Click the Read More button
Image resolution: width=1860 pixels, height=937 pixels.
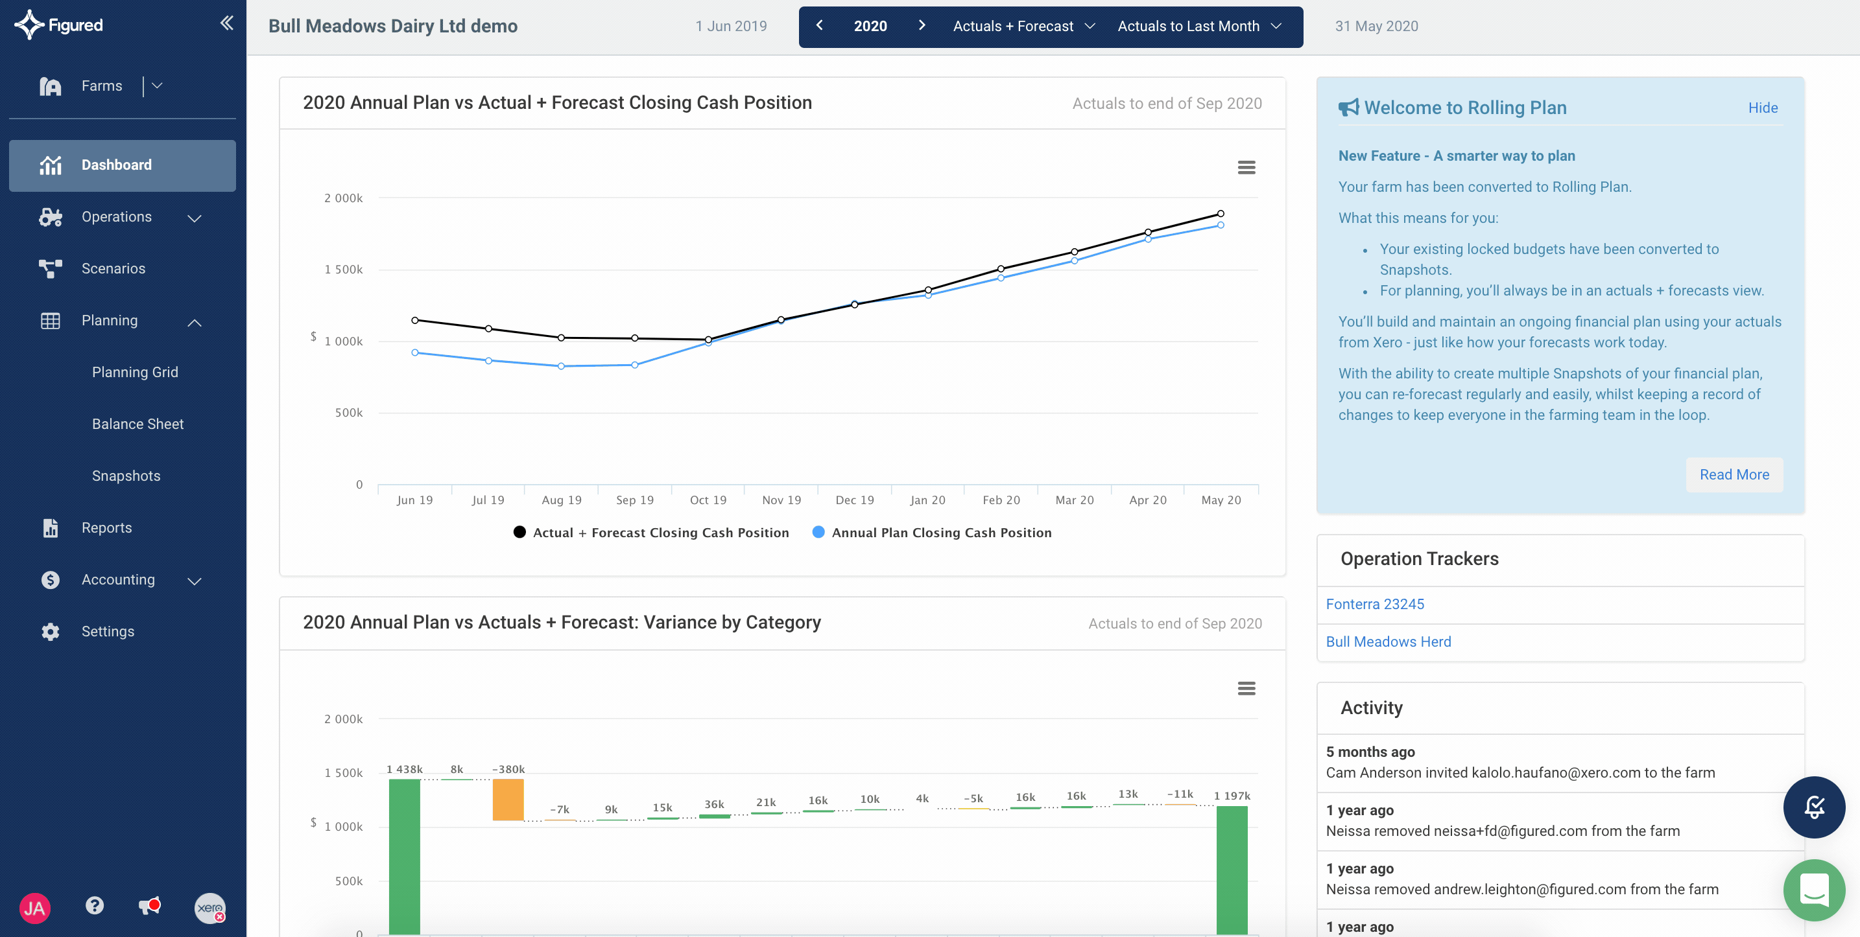pyautogui.click(x=1734, y=476)
